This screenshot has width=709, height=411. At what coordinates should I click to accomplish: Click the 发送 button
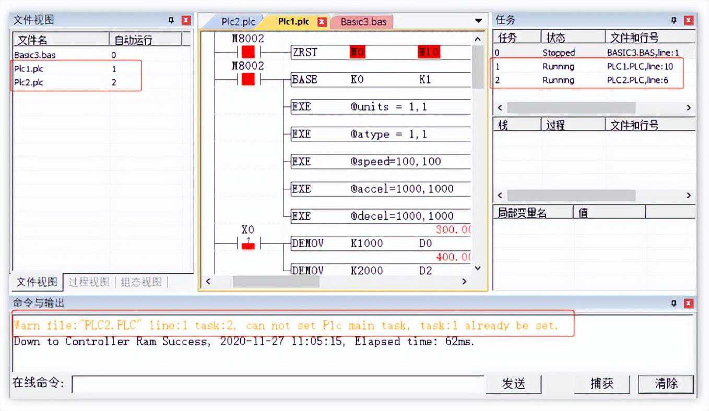[x=513, y=384]
